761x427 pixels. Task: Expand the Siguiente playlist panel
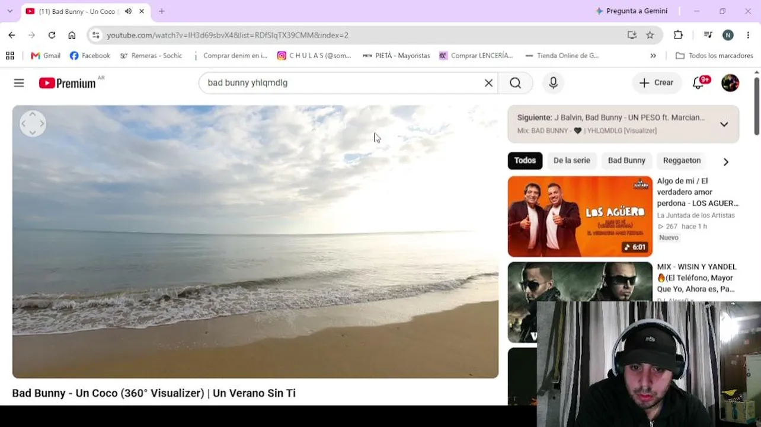(x=724, y=125)
